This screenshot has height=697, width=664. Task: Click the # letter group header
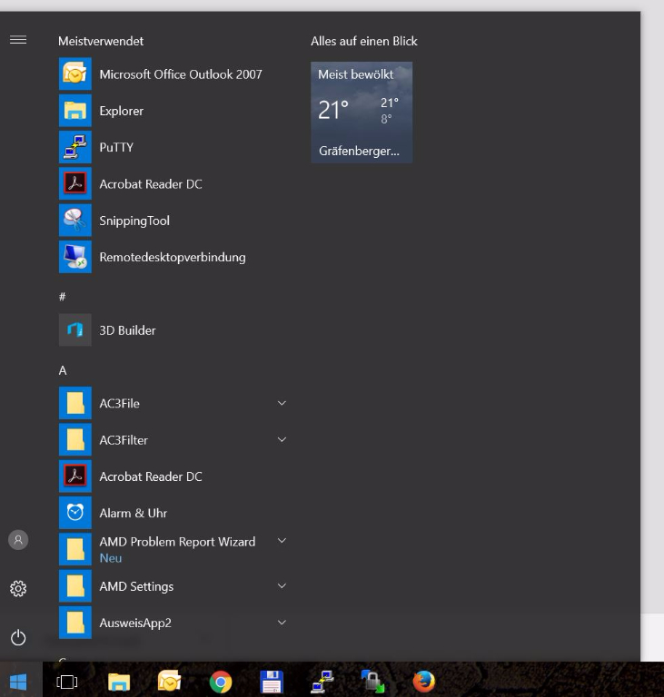pyautogui.click(x=63, y=297)
